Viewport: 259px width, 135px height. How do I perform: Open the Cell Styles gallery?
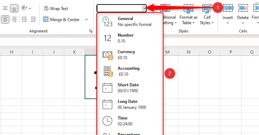coord(207,15)
